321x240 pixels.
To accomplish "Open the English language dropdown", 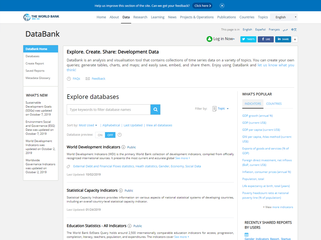I will (x=284, y=17).
